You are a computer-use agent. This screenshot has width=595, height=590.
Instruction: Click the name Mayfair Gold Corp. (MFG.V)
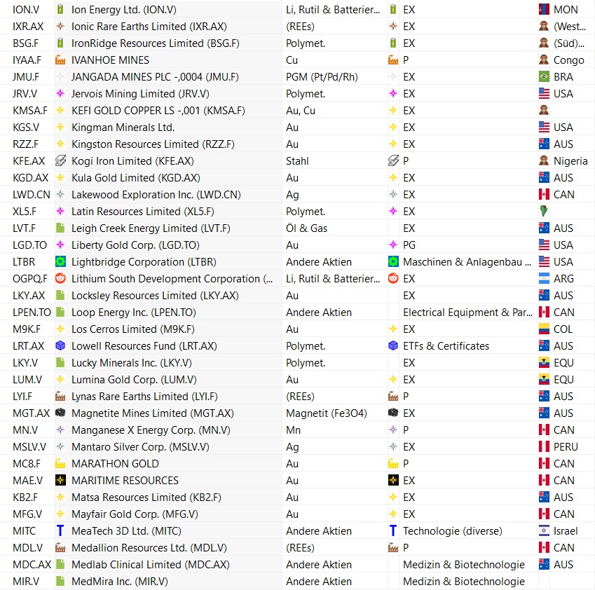coord(135,514)
